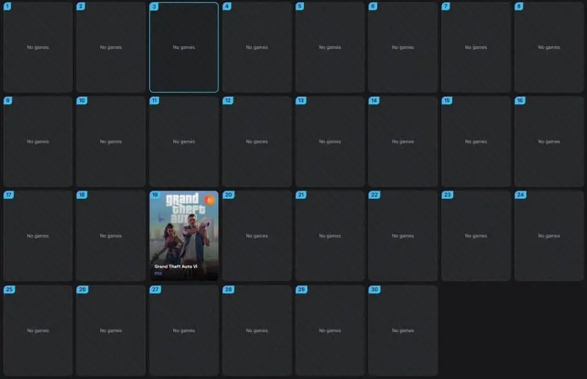This screenshot has height=379, width=587.
Task: Open the day 21 No games card
Action: pyautogui.click(x=330, y=235)
